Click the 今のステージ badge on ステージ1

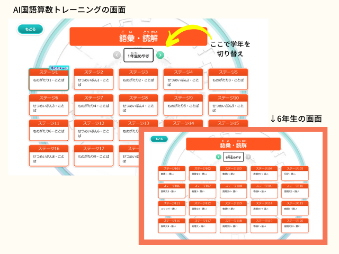[59, 68]
